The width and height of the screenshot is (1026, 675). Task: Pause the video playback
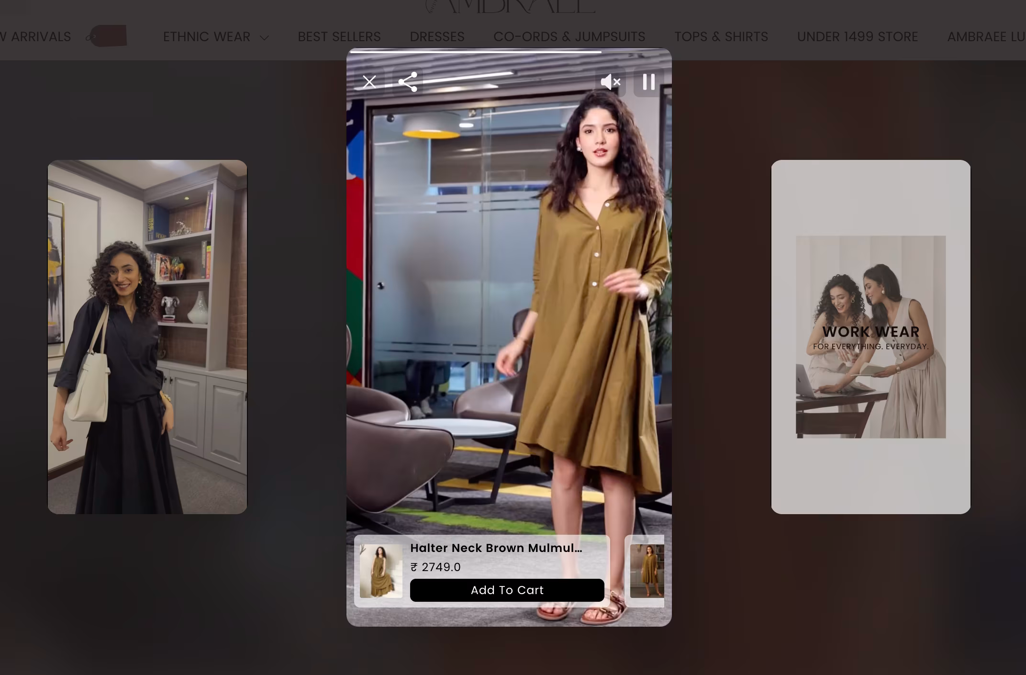[648, 82]
